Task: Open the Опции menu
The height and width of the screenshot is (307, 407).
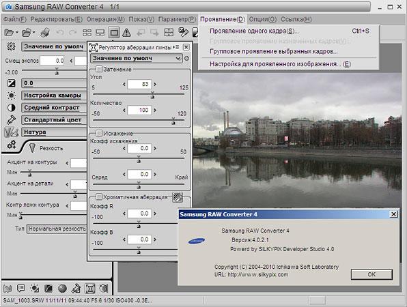Action: [263, 20]
